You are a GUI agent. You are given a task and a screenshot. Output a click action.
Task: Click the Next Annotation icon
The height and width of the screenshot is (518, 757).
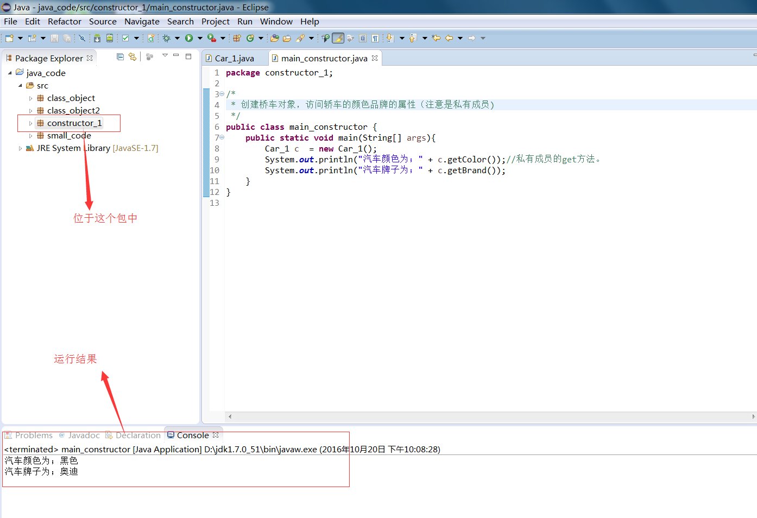click(x=390, y=38)
